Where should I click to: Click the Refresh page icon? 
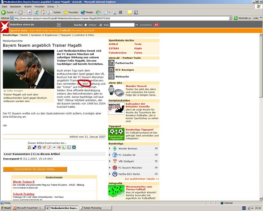[36, 12]
